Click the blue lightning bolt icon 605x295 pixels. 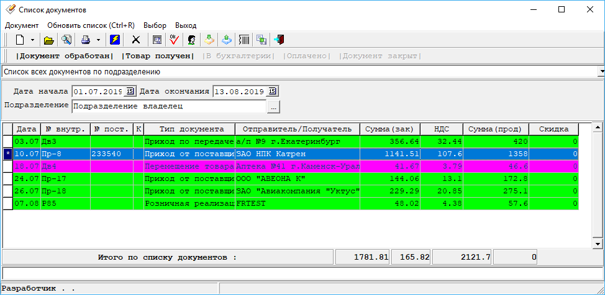[115, 40]
